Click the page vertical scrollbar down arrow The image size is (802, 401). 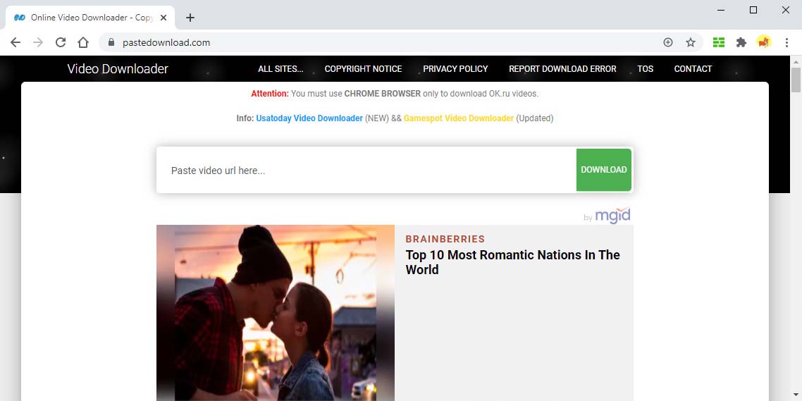coord(796,395)
